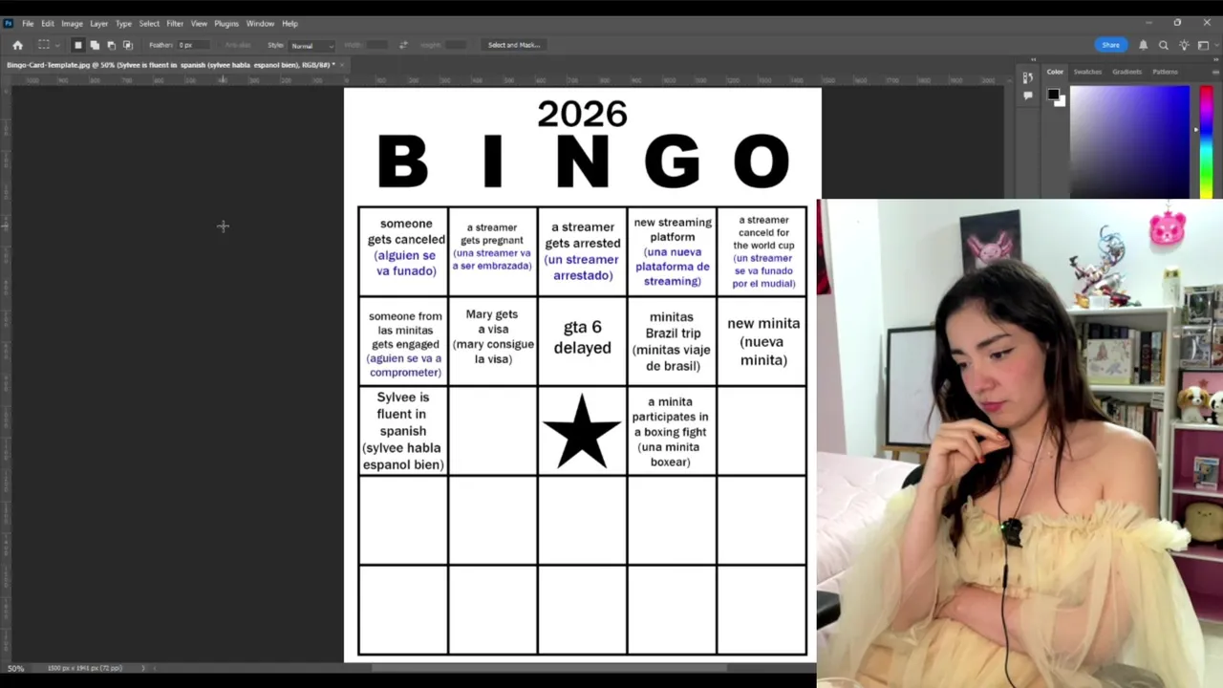The height and width of the screenshot is (688, 1223).
Task: Click the 'Mary gets a visa' cell
Action: click(493, 340)
